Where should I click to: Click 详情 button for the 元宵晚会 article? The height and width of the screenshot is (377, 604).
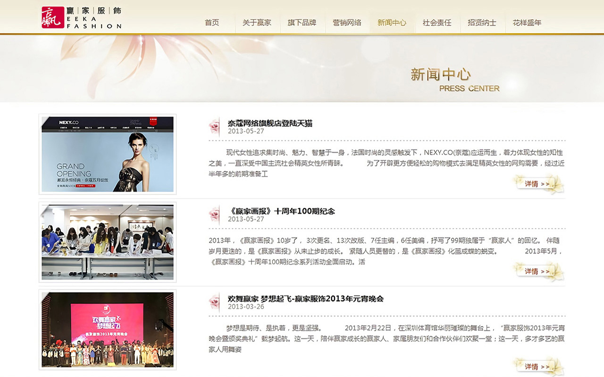[x=538, y=366]
